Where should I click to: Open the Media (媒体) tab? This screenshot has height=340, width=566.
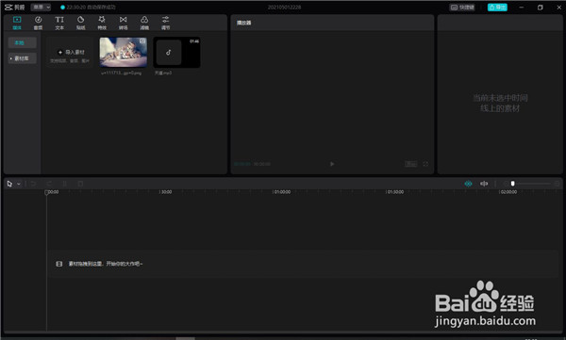point(17,23)
